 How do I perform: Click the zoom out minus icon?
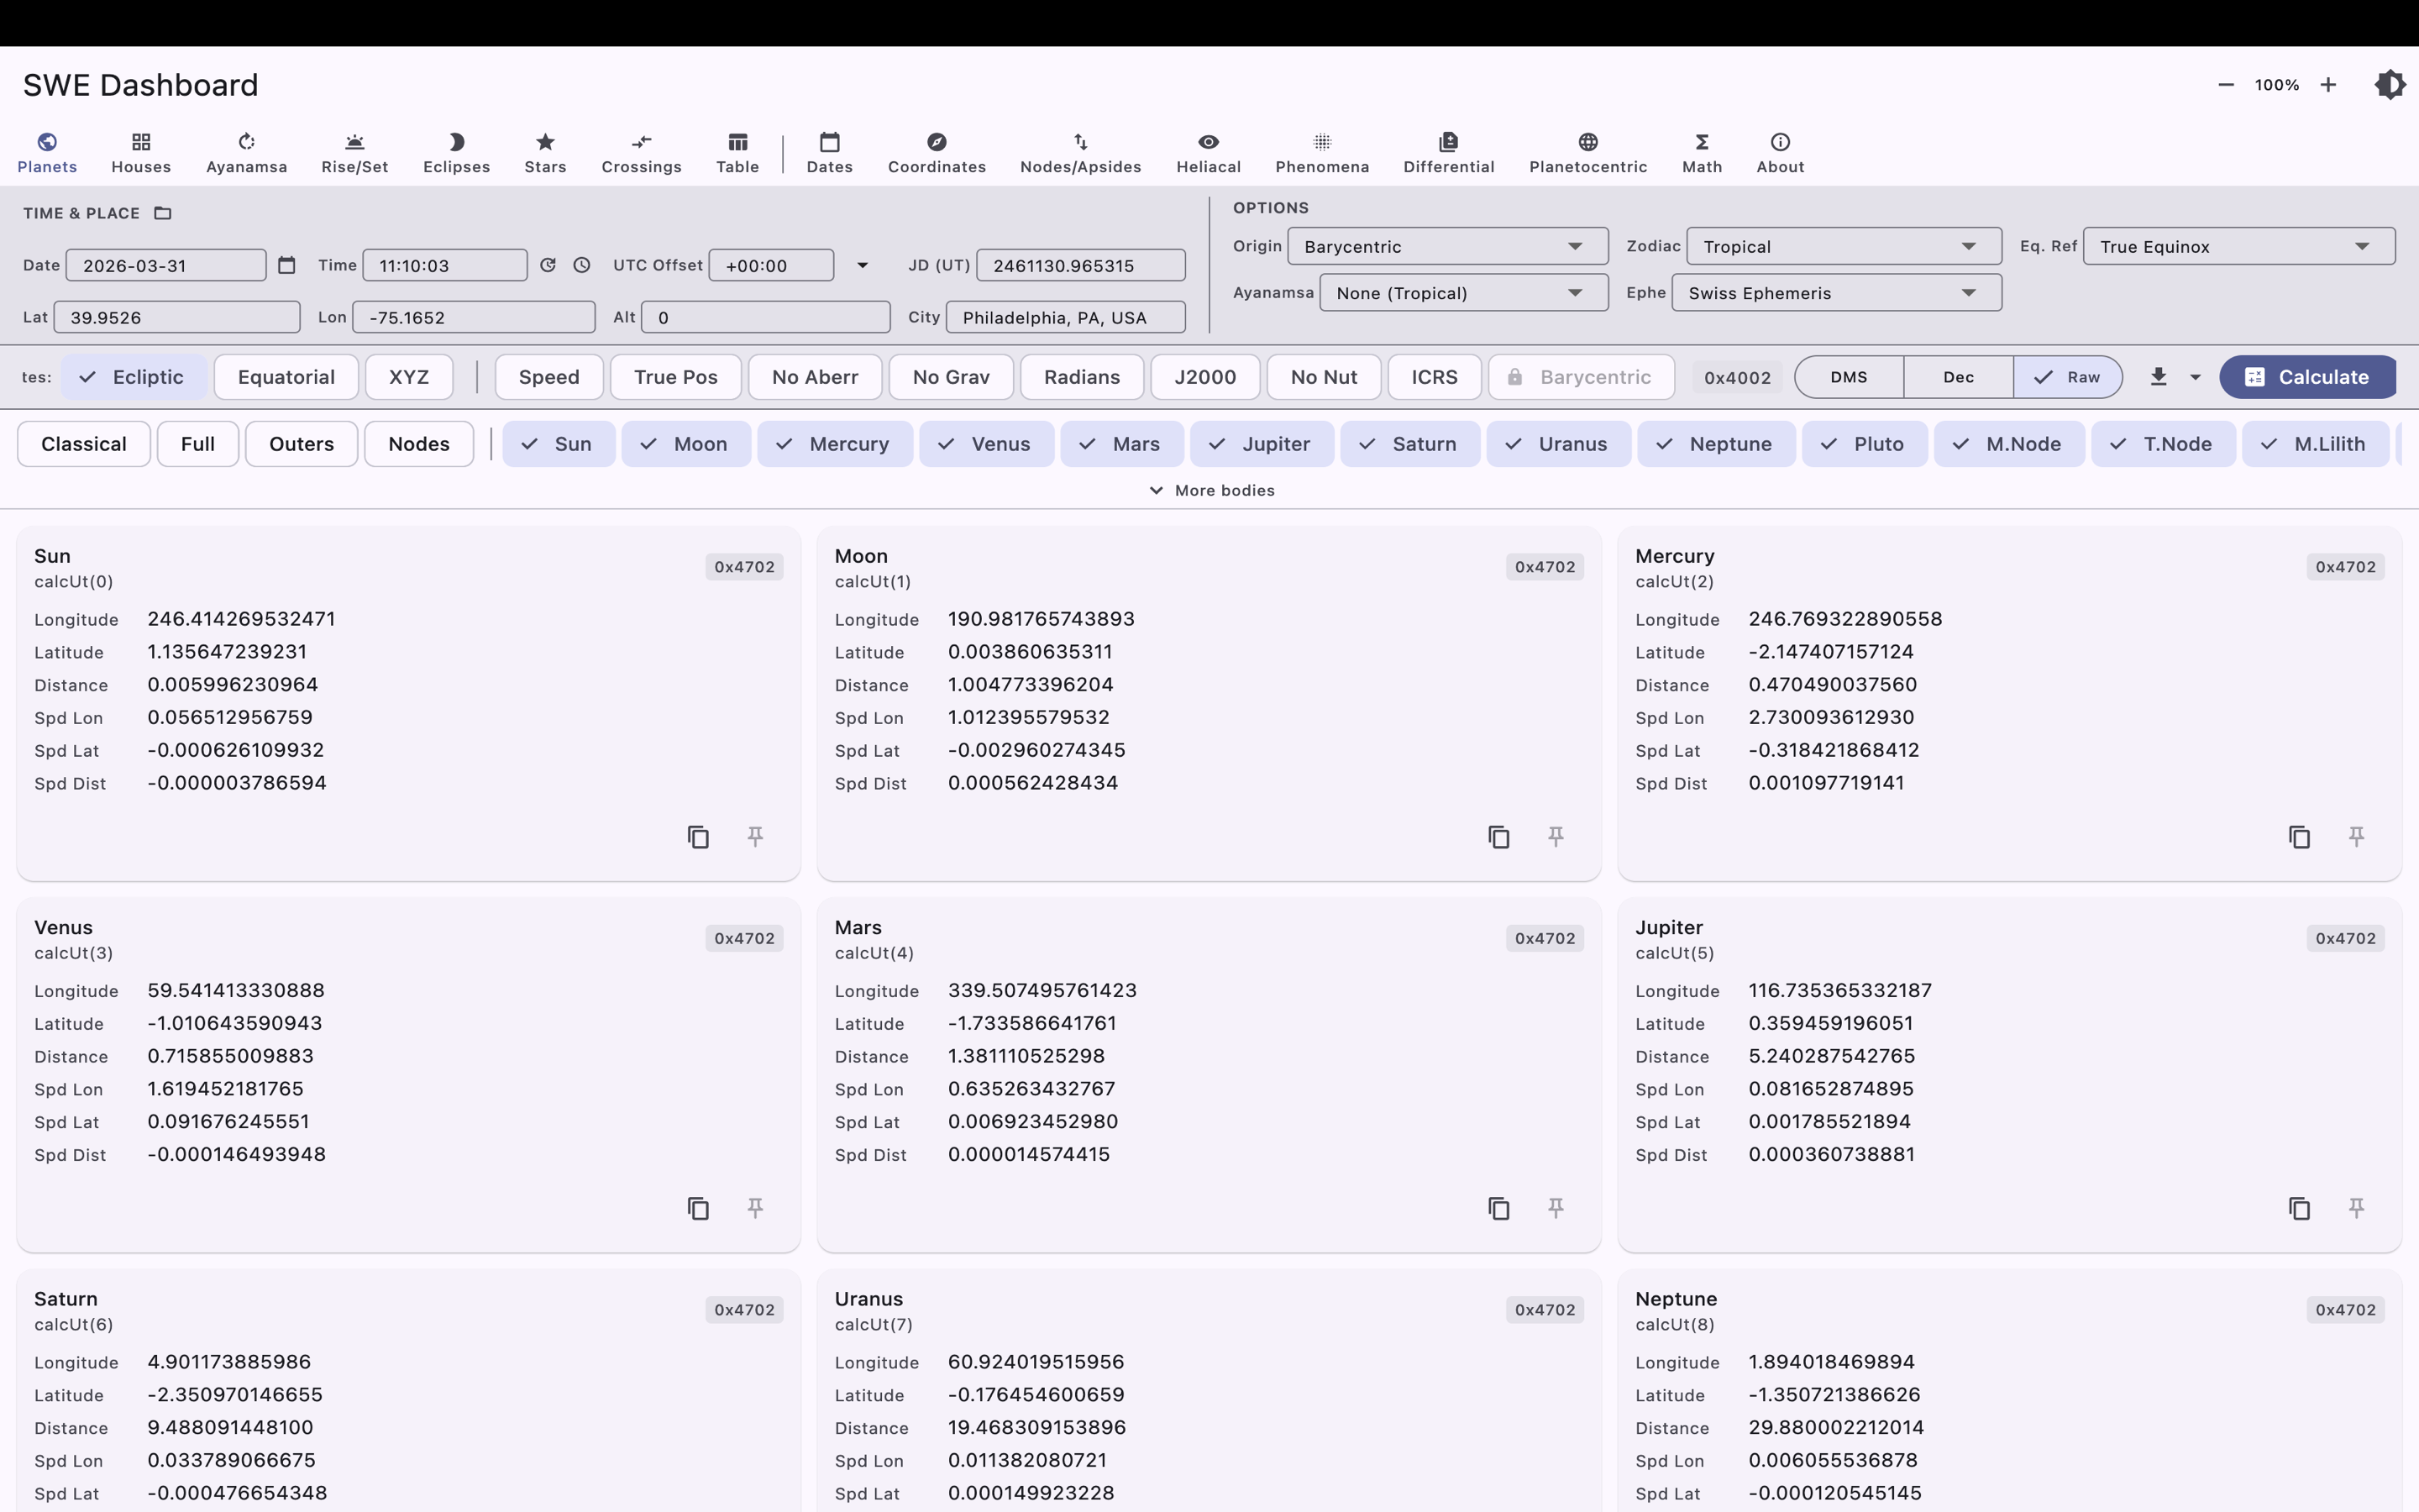click(2226, 85)
